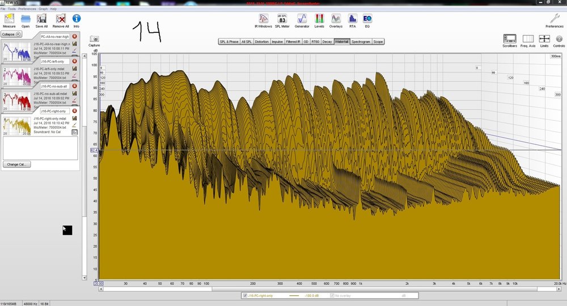This screenshot has height=306, width=567.
Task: Open the signal Generator
Action: coord(302,21)
